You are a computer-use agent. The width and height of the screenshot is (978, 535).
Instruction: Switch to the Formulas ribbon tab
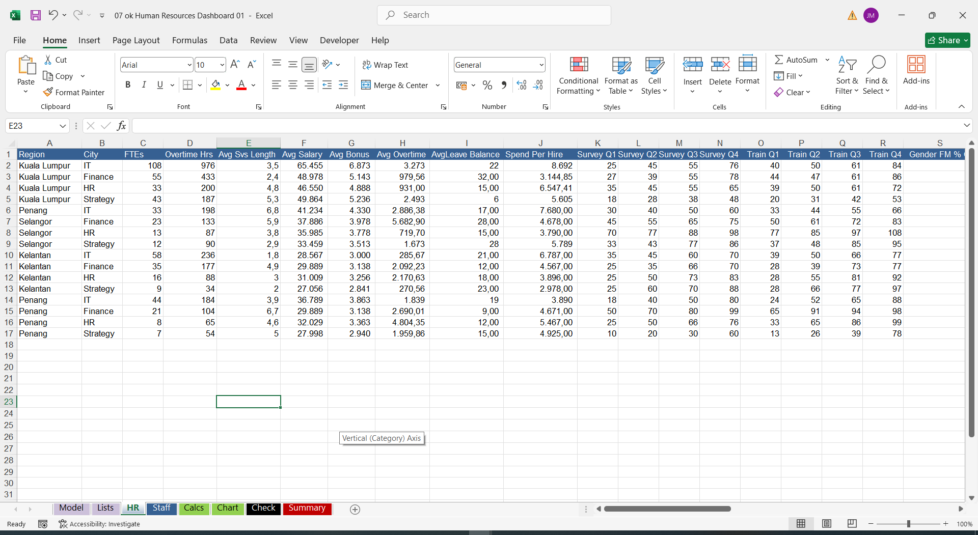[x=189, y=40]
